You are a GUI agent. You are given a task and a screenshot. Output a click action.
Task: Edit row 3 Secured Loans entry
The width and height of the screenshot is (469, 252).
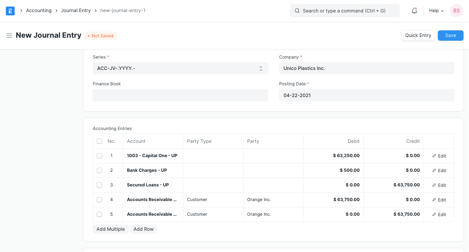click(439, 185)
